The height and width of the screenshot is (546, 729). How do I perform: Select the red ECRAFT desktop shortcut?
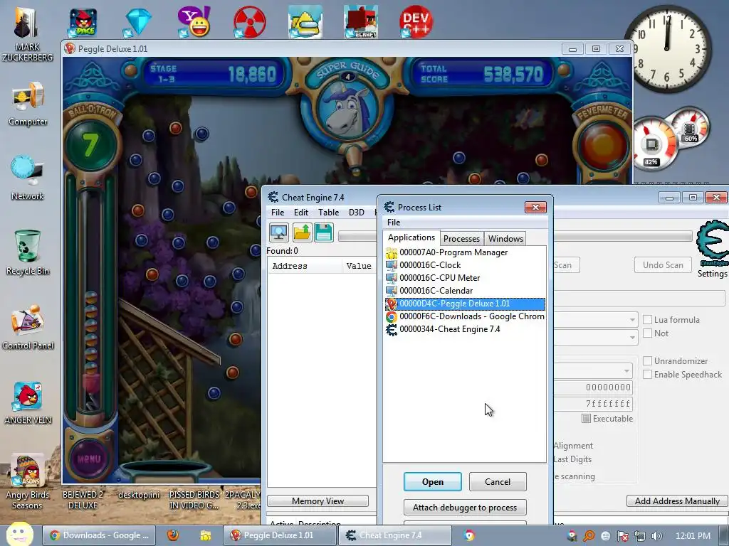360,22
